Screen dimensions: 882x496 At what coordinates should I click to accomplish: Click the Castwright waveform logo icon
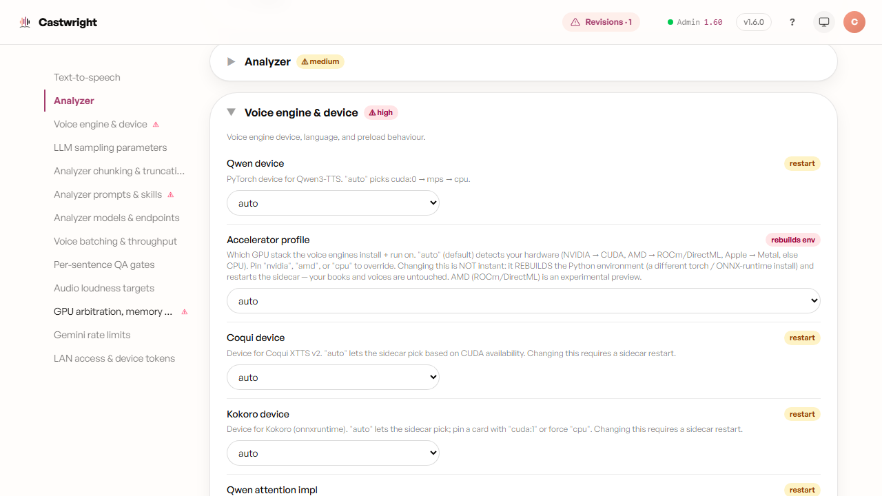pyautogui.click(x=25, y=22)
